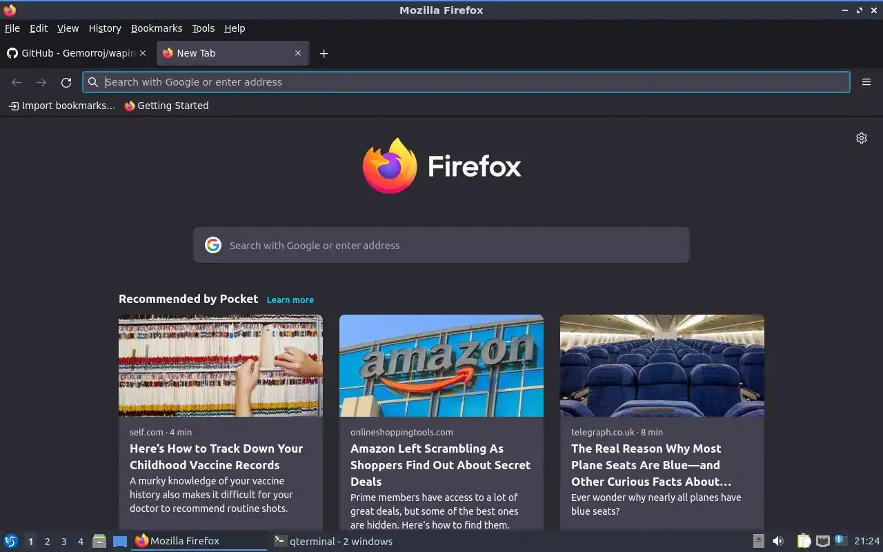Open the blue plane seats article thumbnail
883x552 pixels.
point(662,366)
